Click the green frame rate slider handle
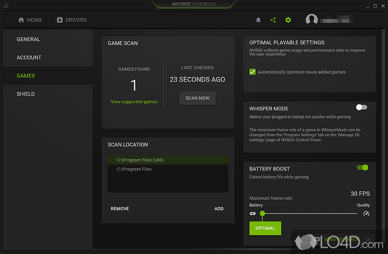The height and width of the screenshot is (254, 388). pyautogui.click(x=262, y=213)
